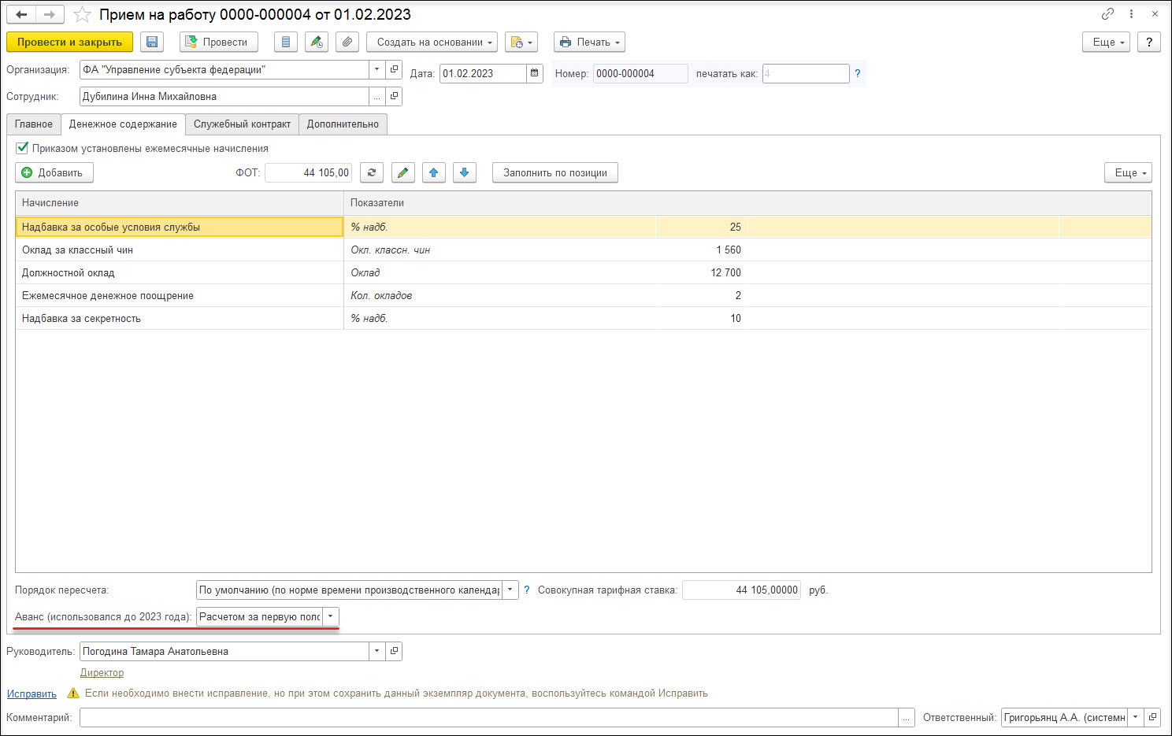Viewport: 1172px width, 736px height.
Task: Open the Печать dropdown menu
Action: click(589, 42)
